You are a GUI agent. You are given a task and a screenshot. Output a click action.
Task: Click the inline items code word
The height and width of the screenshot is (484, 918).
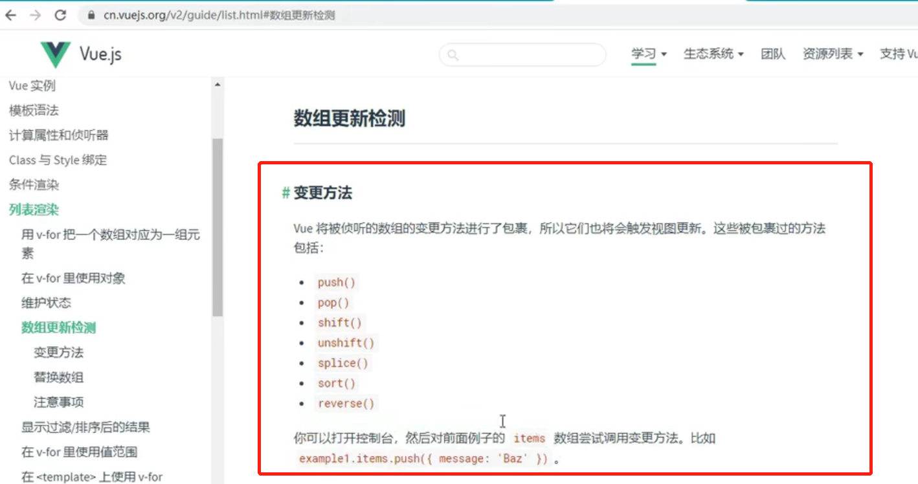coord(530,438)
